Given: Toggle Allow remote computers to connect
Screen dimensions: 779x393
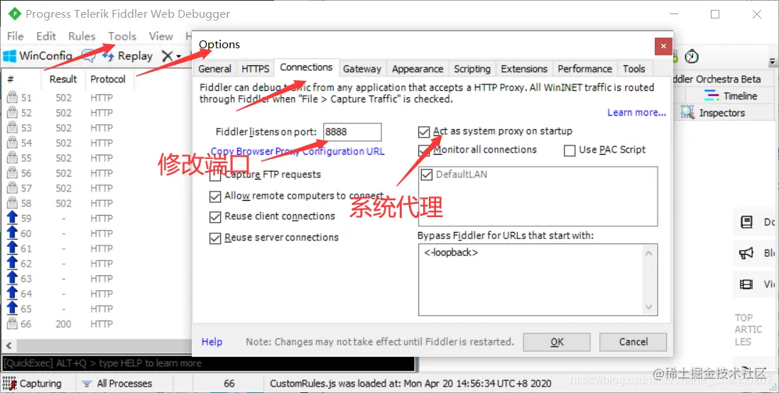Looking at the screenshot, I should [x=215, y=197].
